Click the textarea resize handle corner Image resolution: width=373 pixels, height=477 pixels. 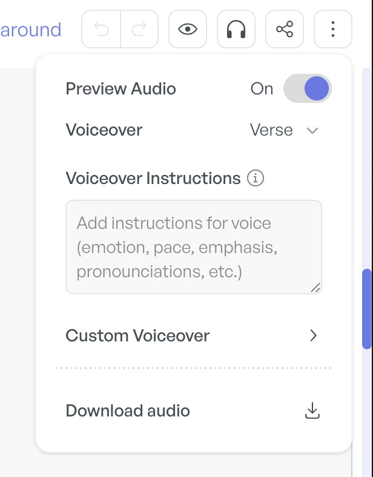point(315,288)
